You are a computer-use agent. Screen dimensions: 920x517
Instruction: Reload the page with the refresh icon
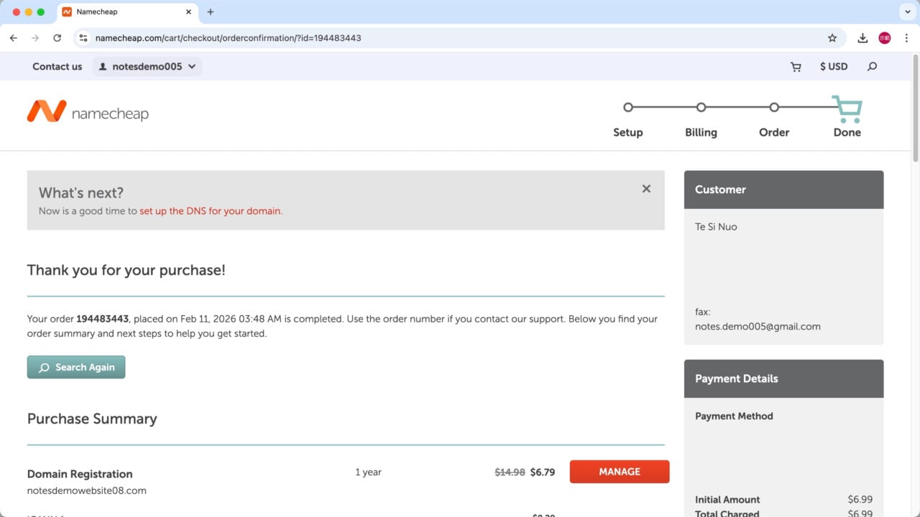(x=57, y=37)
